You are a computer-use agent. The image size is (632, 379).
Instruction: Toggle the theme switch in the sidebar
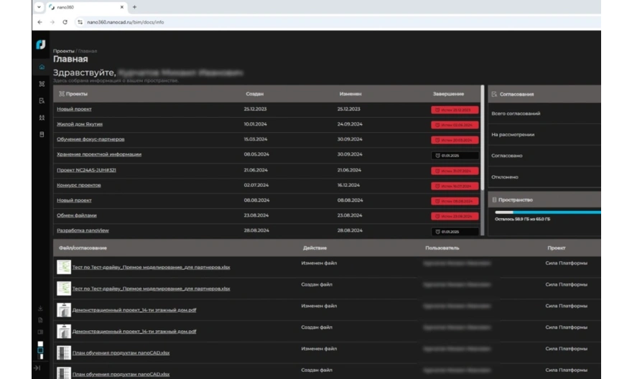coord(40,350)
